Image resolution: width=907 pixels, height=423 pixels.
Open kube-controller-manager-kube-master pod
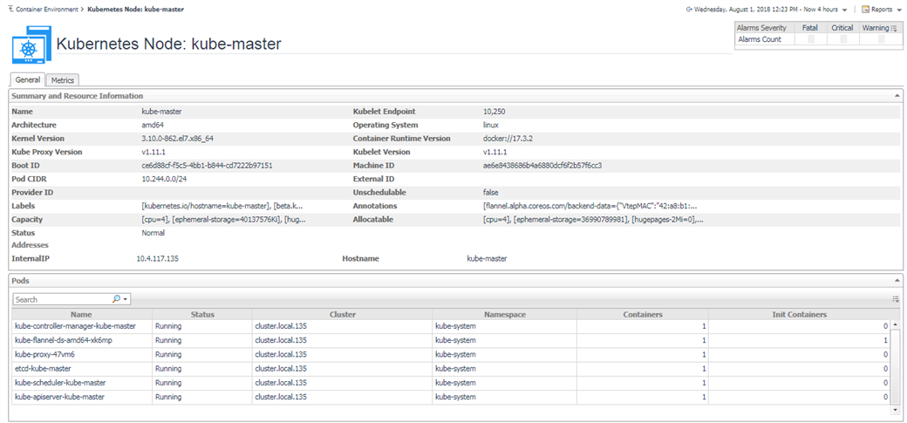coord(75,326)
